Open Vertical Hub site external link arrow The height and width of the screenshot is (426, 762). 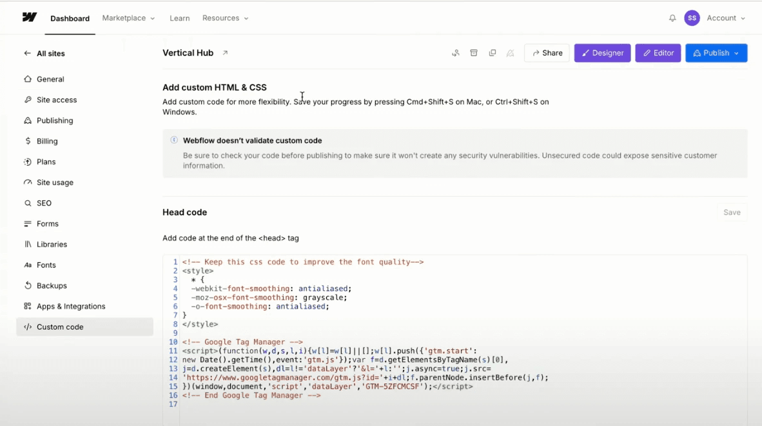(x=225, y=52)
